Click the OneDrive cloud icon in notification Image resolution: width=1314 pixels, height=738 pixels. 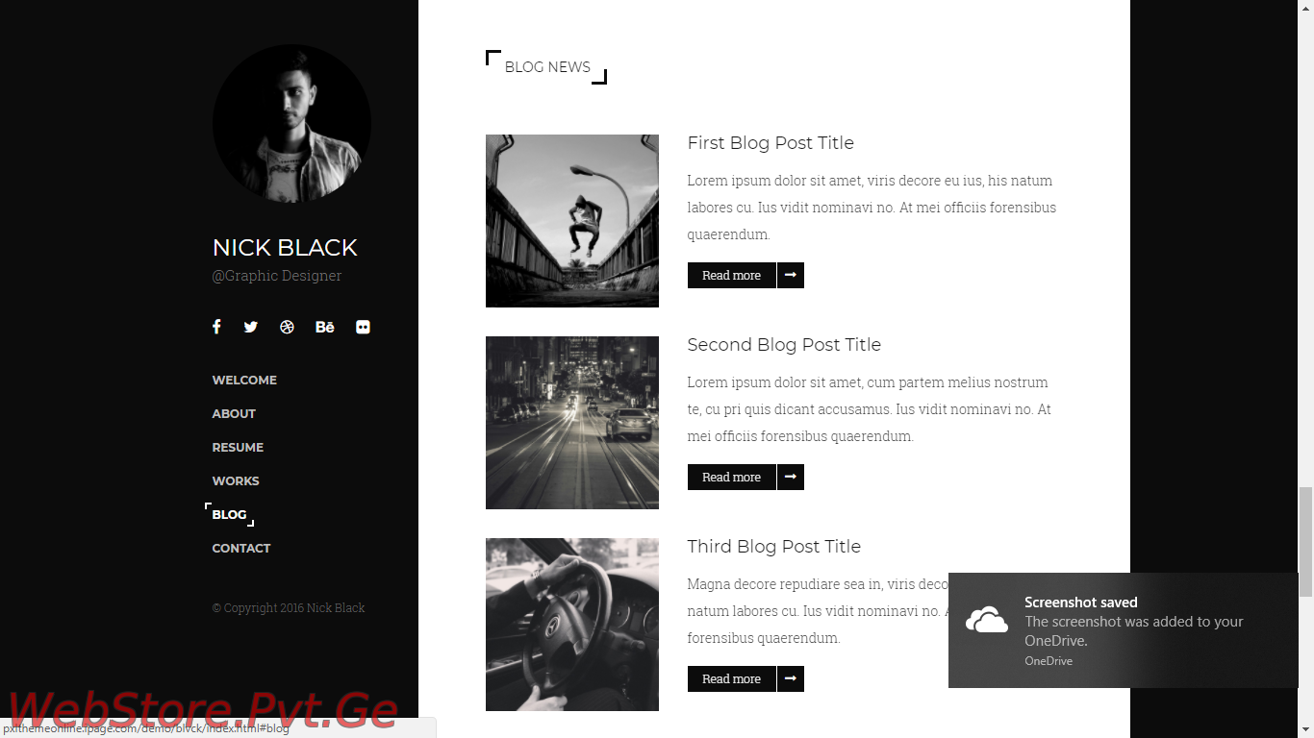pyautogui.click(x=986, y=621)
